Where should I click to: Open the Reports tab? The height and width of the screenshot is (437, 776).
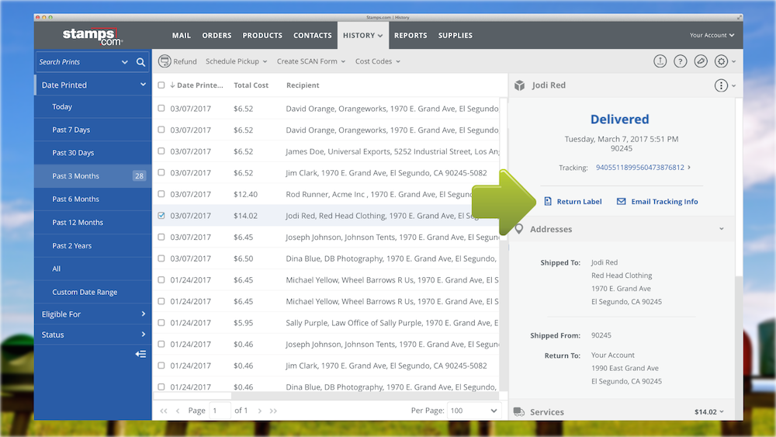[x=411, y=36]
